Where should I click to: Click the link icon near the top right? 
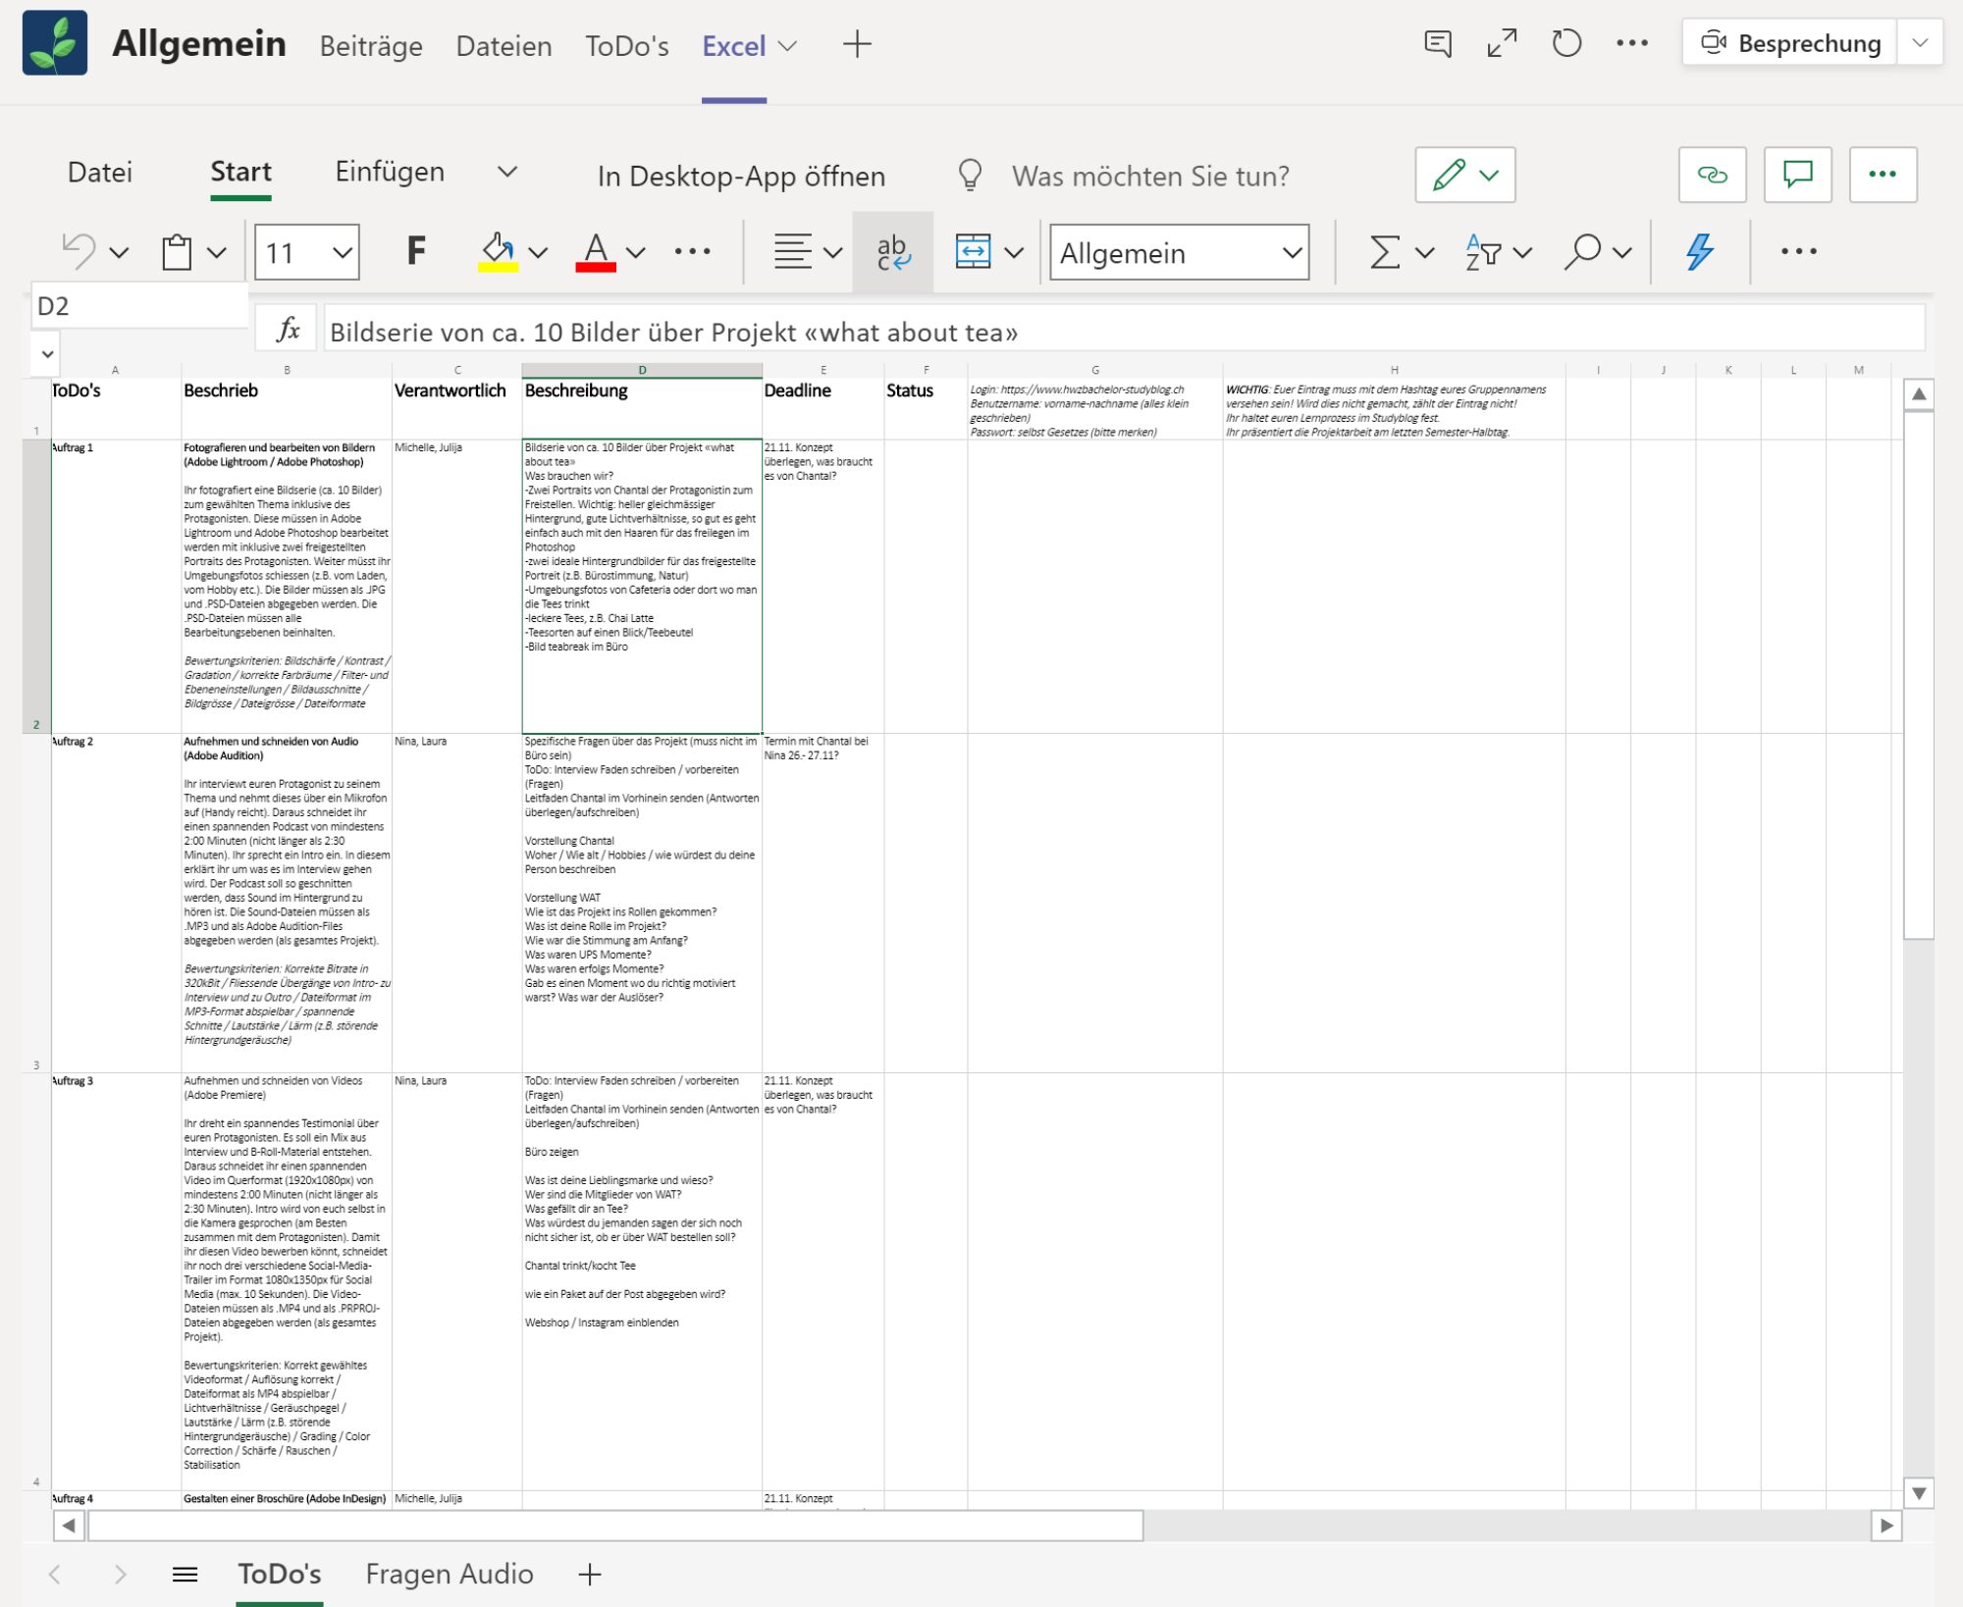tap(1713, 175)
